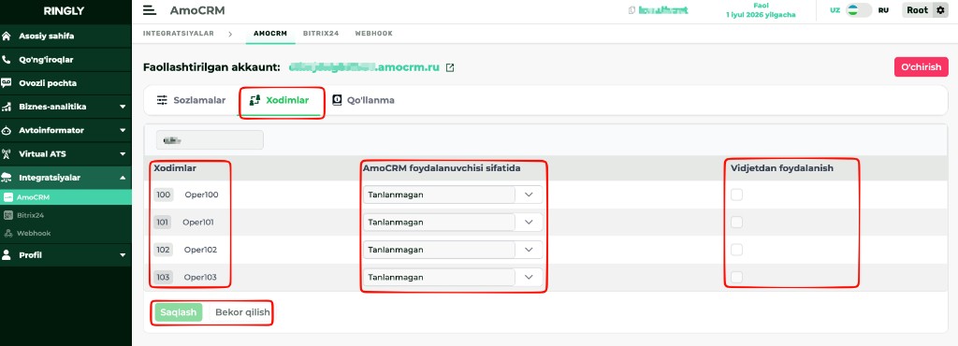The image size is (958, 346).
Task: Click the Root user button
Action: click(x=917, y=10)
